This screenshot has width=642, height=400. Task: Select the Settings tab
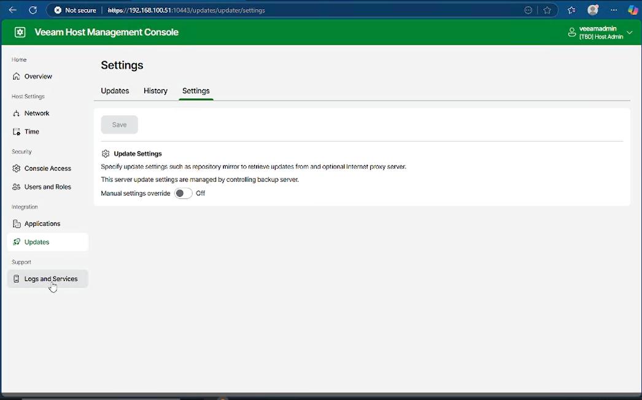point(196,91)
